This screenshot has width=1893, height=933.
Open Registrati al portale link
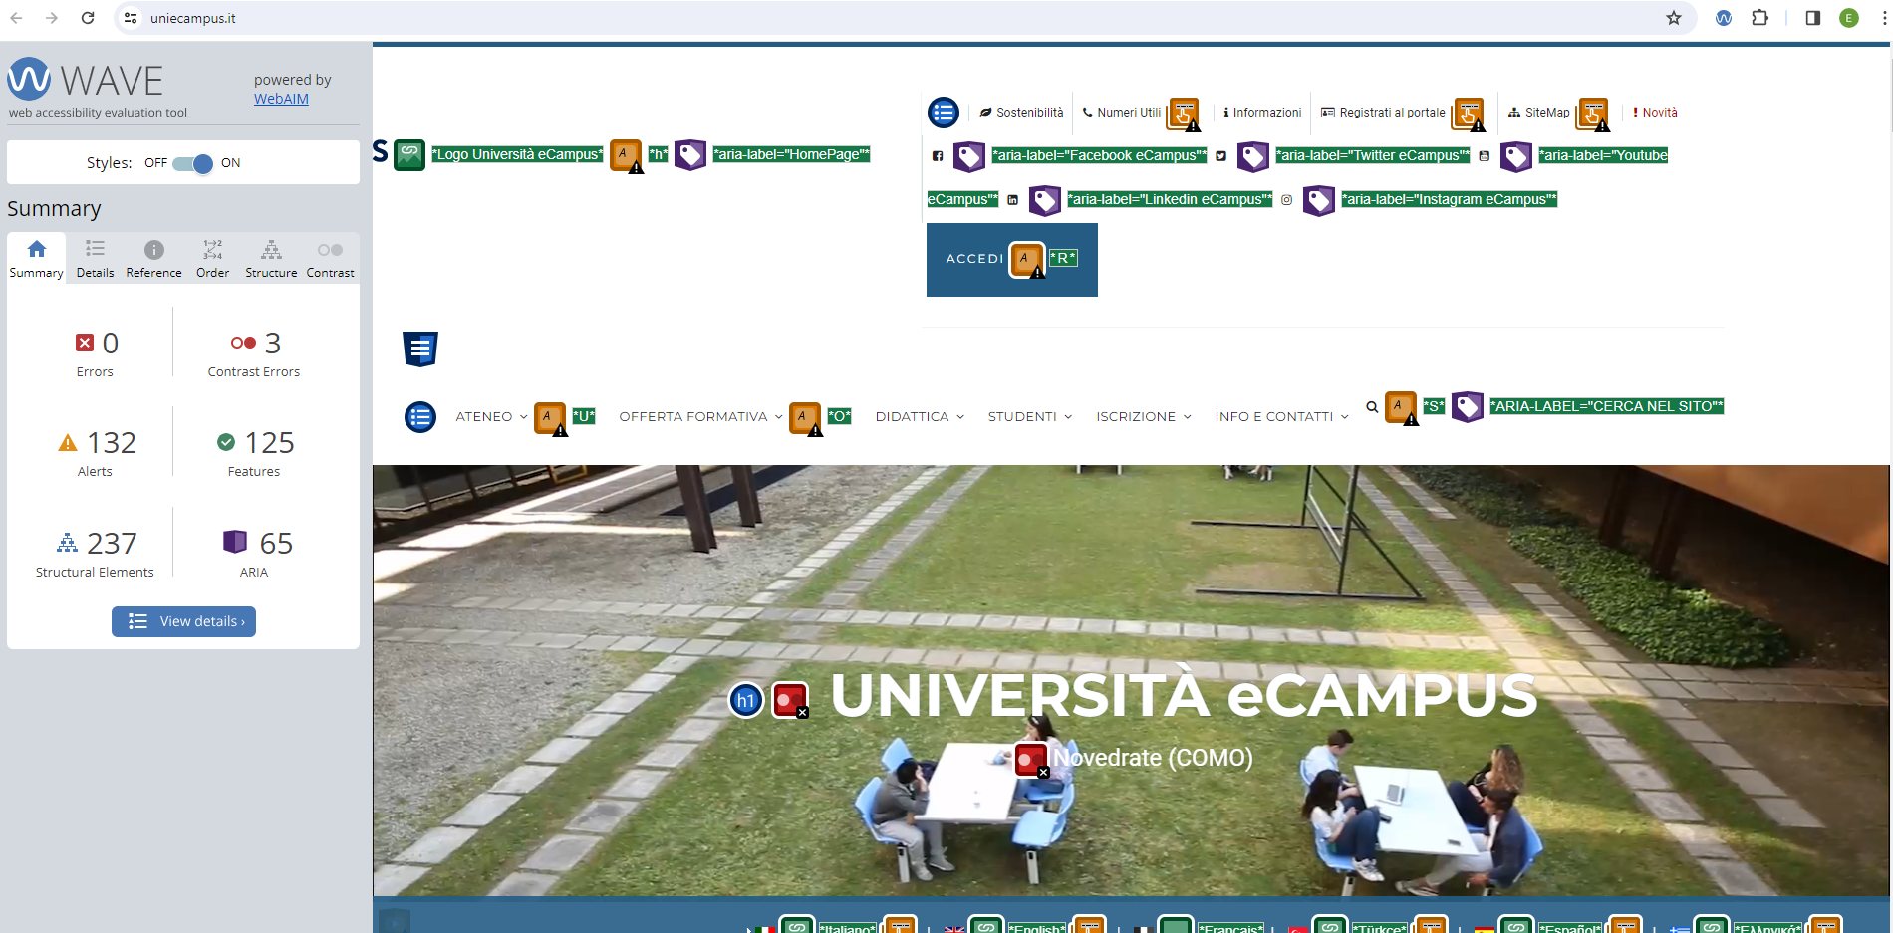click(x=1383, y=113)
